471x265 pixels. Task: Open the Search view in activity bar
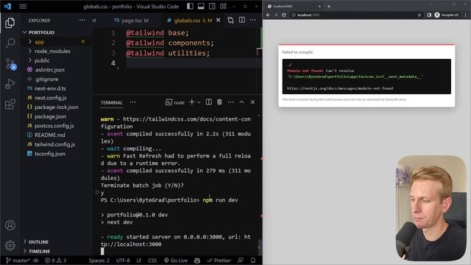click(10, 43)
